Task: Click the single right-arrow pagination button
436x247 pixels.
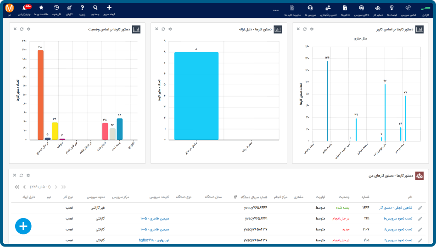Action: [56, 187]
